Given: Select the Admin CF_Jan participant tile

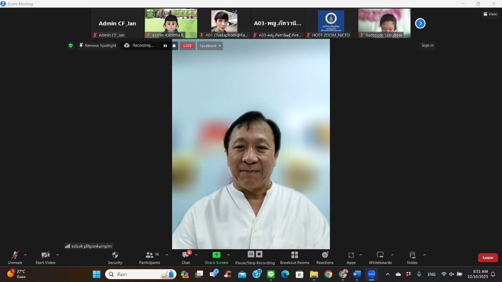Looking at the screenshot, I should [x=118, y=23].
